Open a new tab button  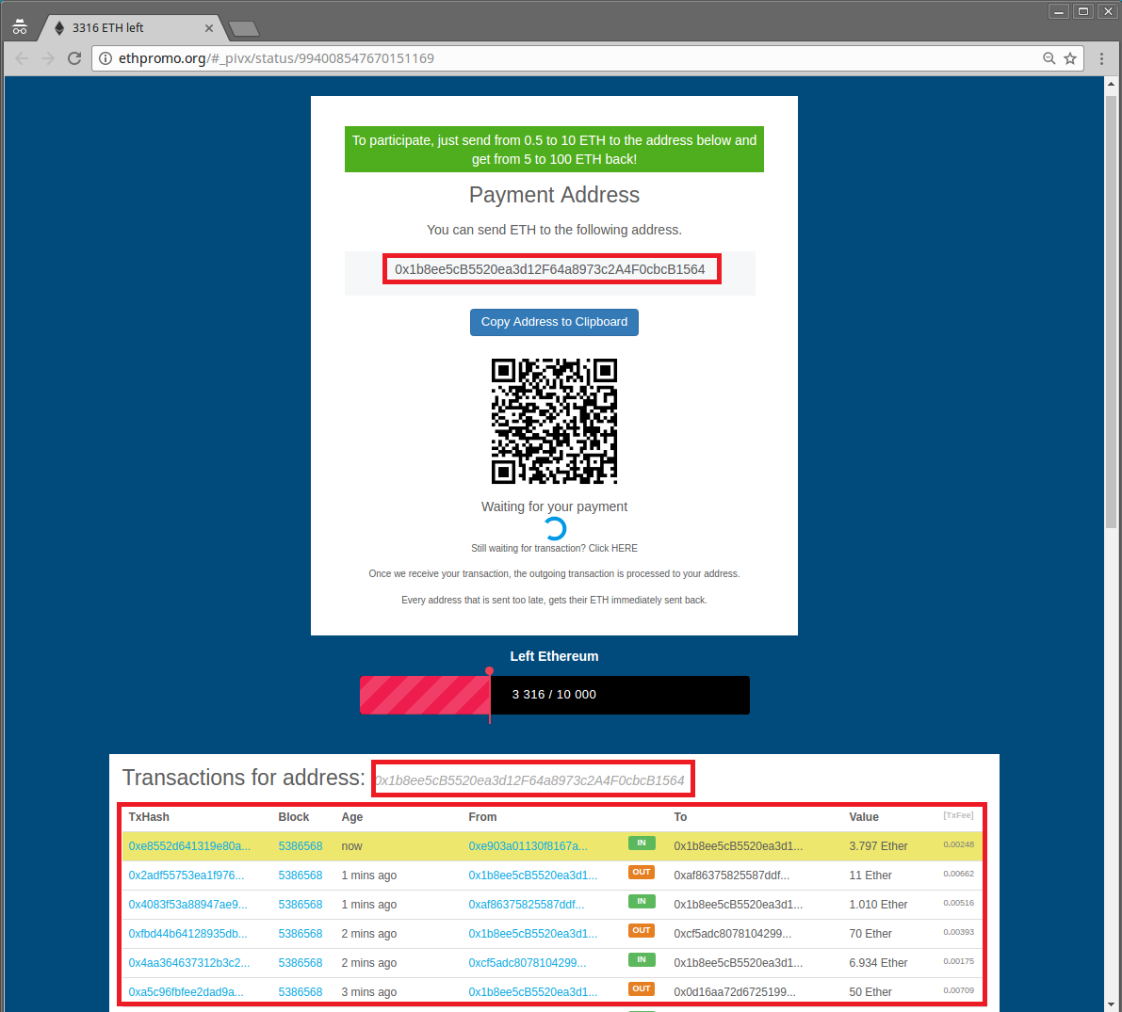(244, 28)
